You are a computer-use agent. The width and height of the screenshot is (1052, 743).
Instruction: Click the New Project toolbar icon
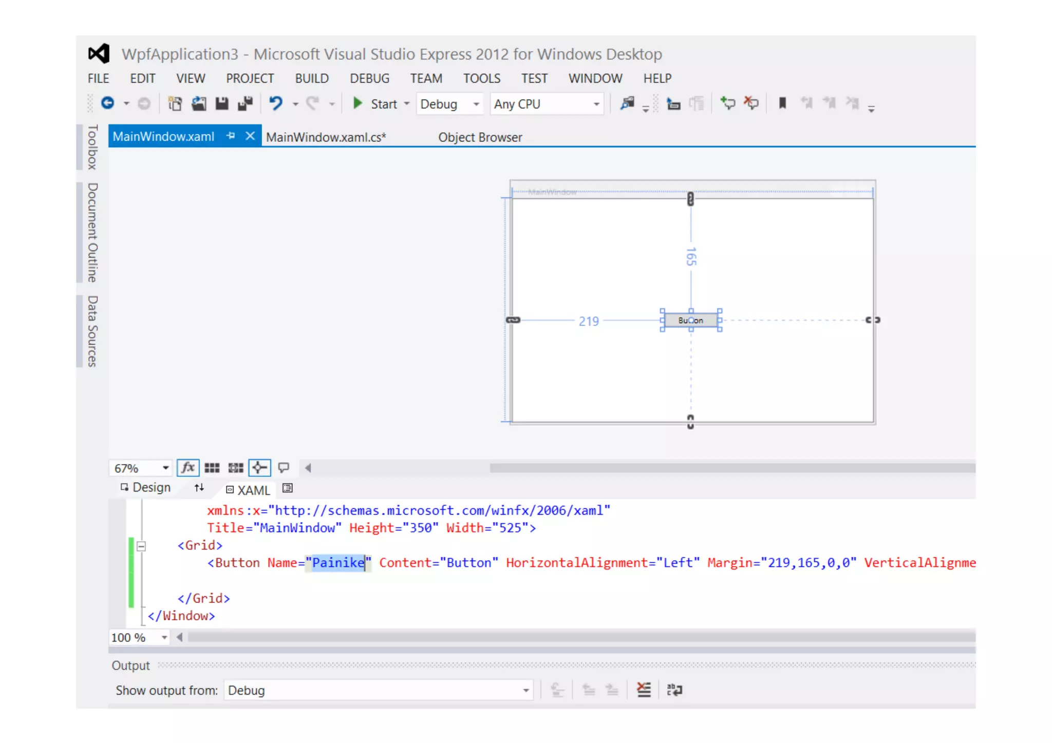pos(175,104)
